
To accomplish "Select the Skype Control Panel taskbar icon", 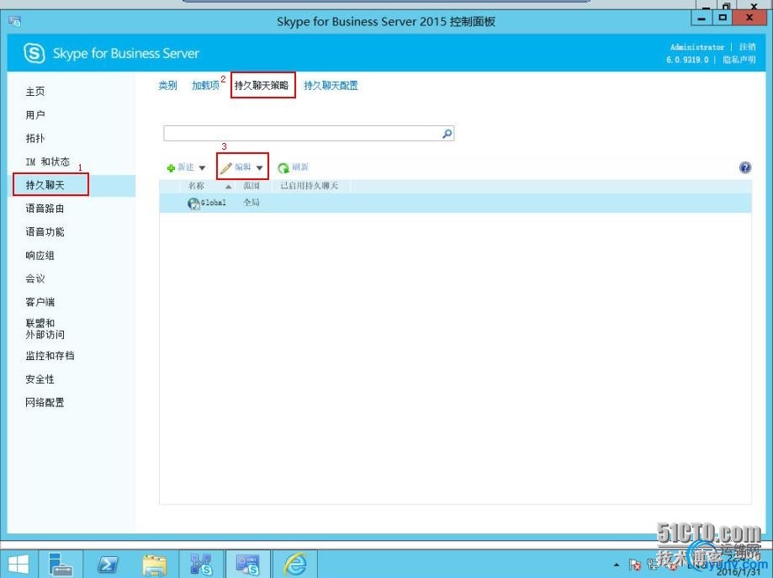I will click(x=247, y=565).
